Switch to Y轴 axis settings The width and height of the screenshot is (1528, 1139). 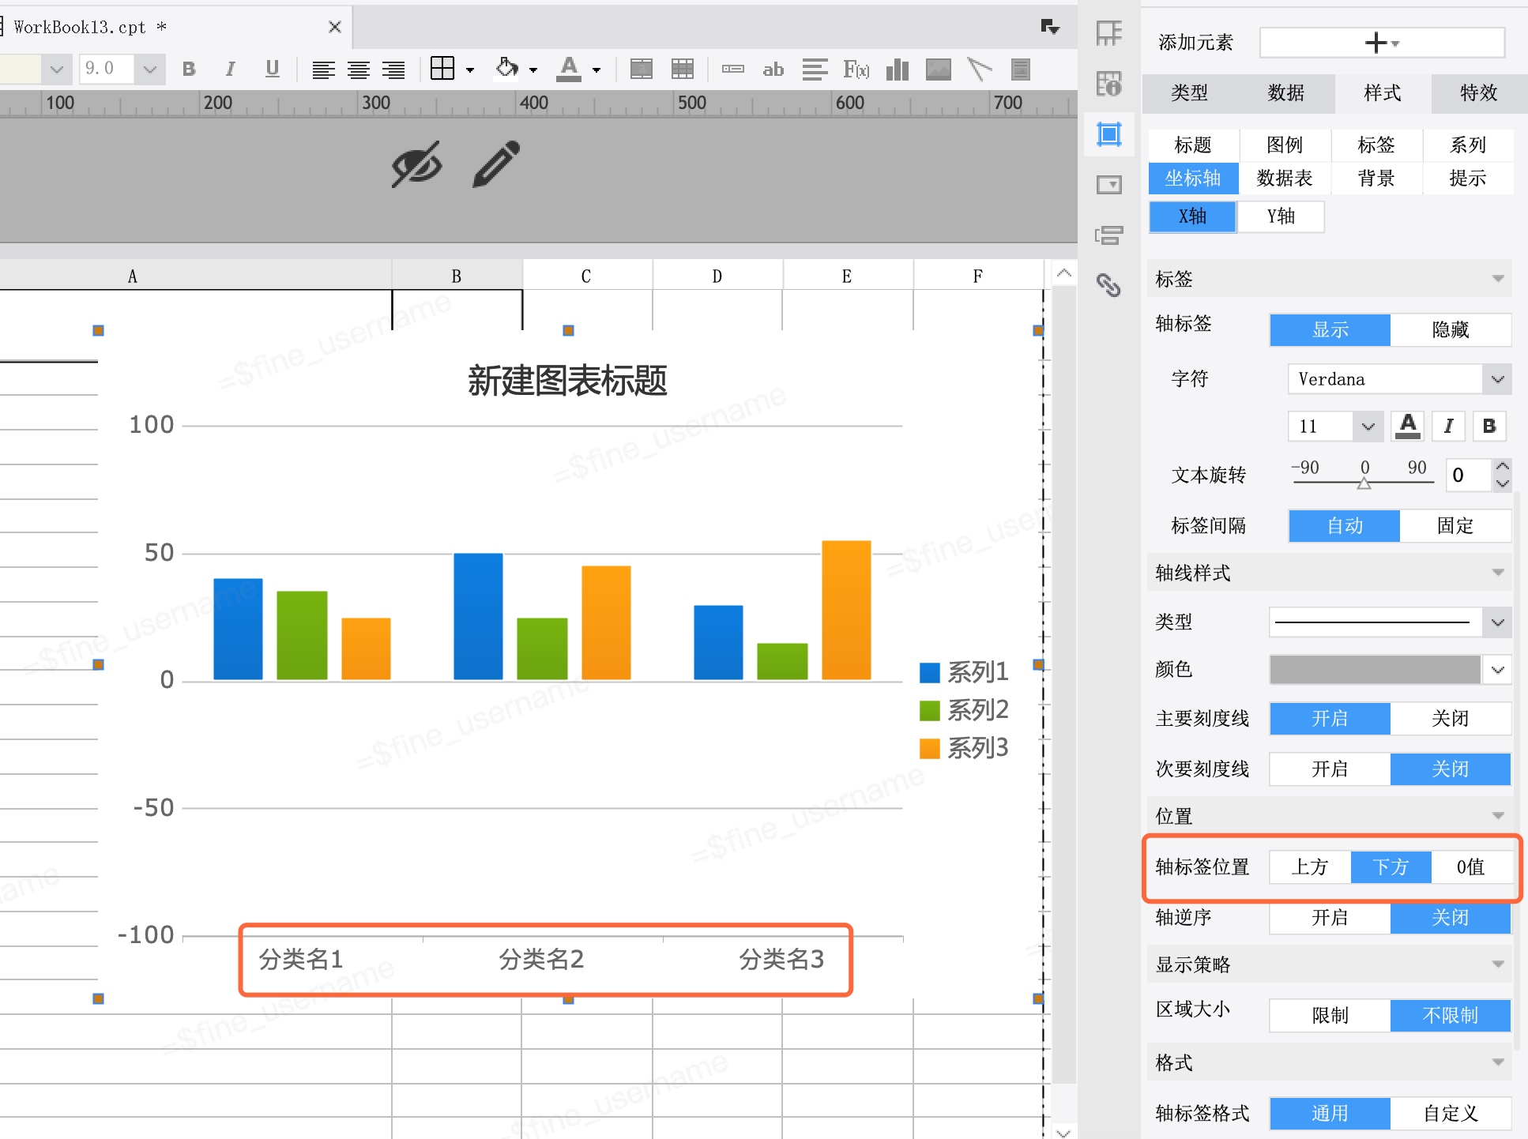coord(1281,216)
